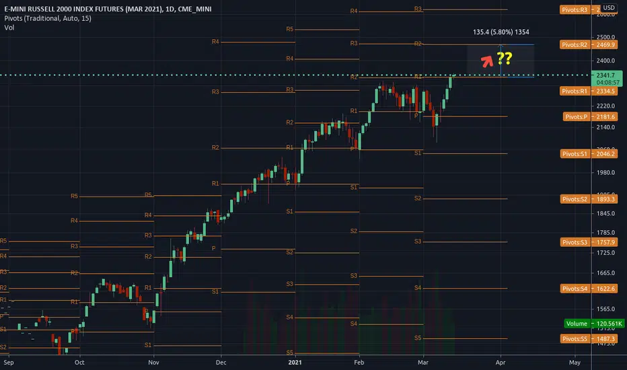Click the Dec label on time axis
This screenshot has height=370, width=627.
pyautogui.click(x=221, y=363)
